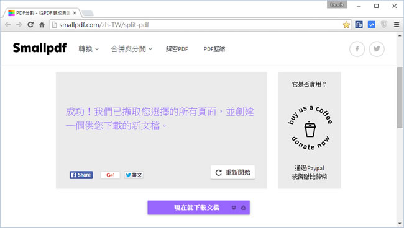Image resolution: width=404 pixels, height=228 pixels.
Task: Click the browser forward arrow
Action: click(x=19, y=25)
